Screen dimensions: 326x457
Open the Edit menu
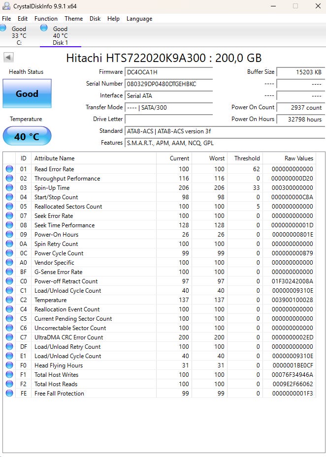(x=23, y=18)
